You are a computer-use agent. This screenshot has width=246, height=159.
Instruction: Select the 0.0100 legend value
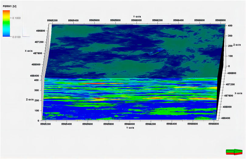16,37
